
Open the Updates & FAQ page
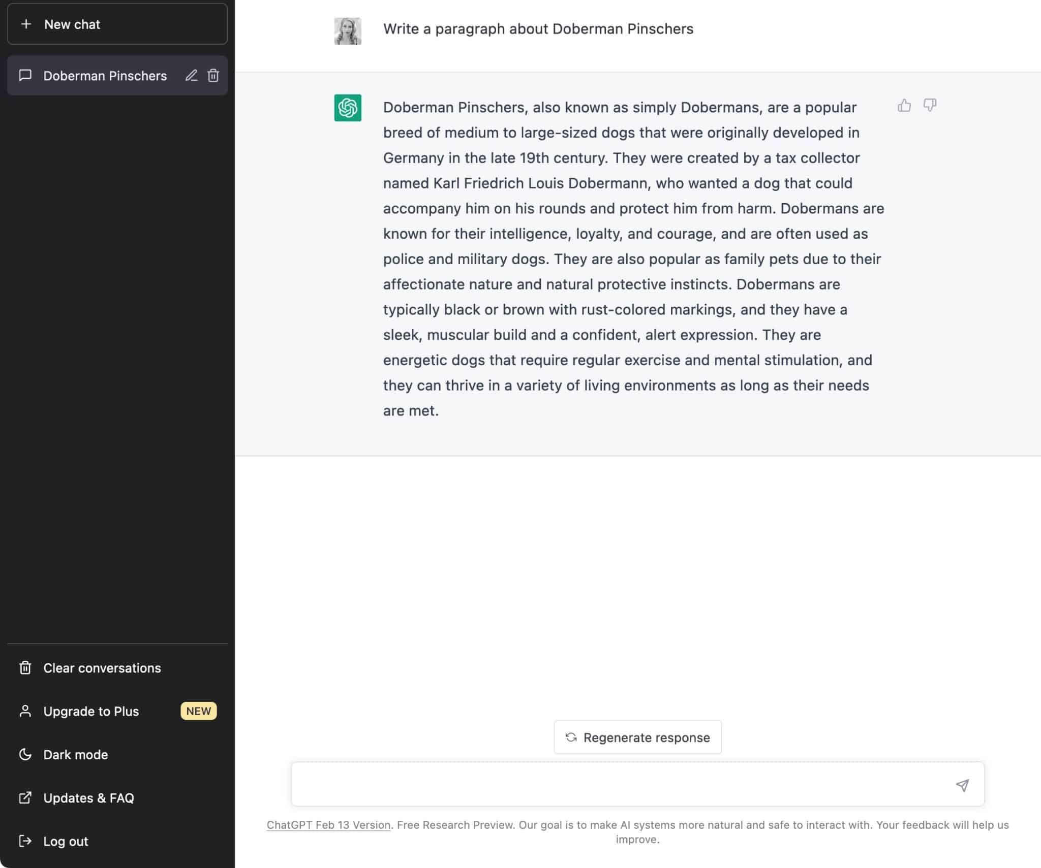88,798
